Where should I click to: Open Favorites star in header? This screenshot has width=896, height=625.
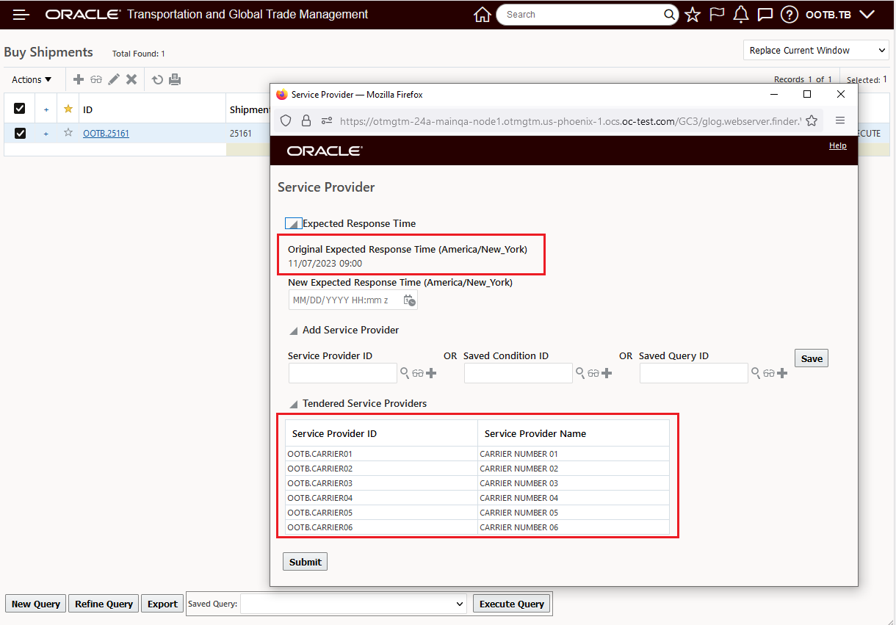coord(693,15)
